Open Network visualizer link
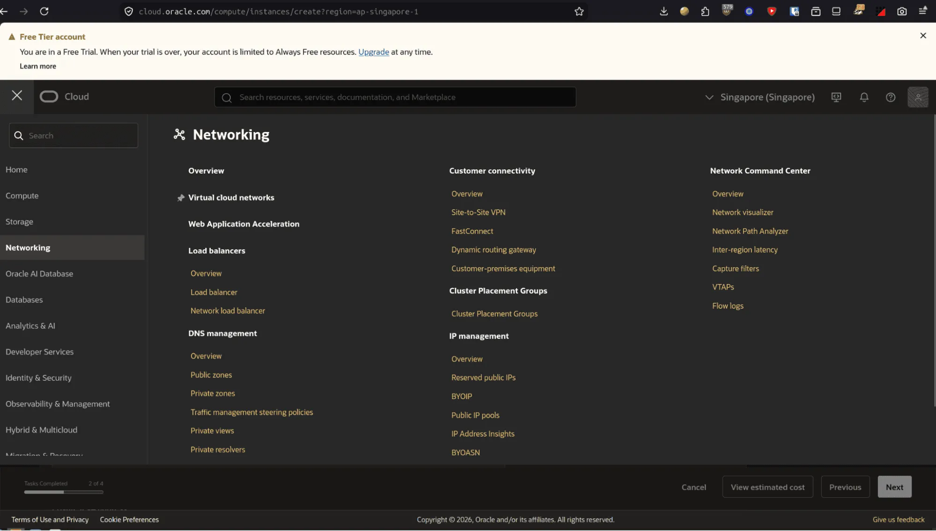936x531 pixels. point(743,212)
